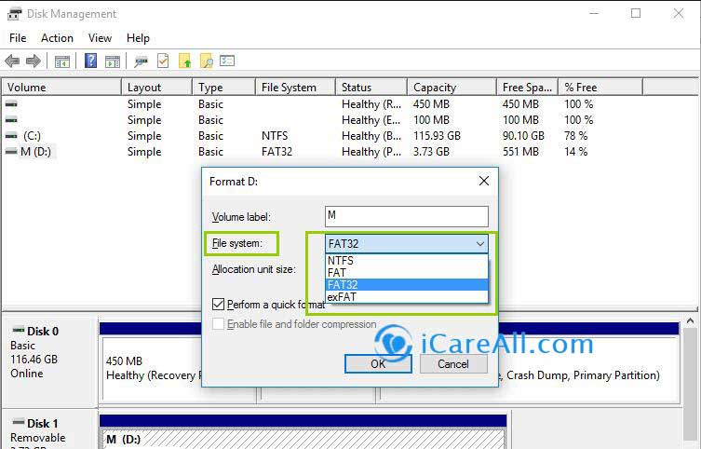Click the 90.10 GB free space cell
The image size is (701, 449).
pyautogui.click(x=523, y=135)
